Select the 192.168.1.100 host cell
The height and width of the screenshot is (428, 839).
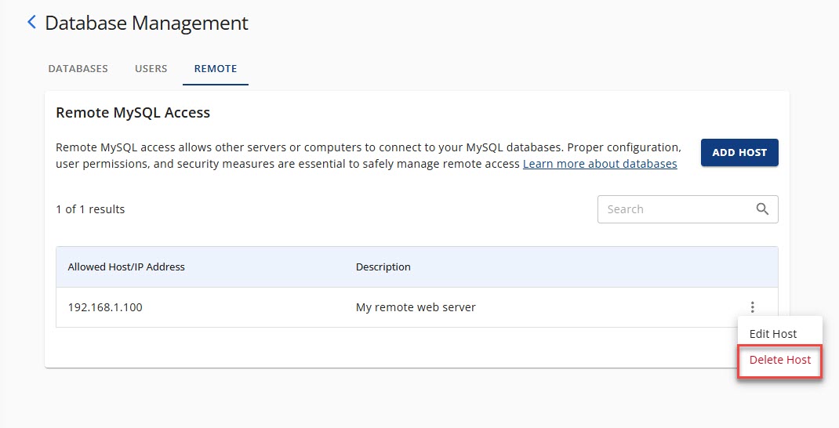click(105, 307)
